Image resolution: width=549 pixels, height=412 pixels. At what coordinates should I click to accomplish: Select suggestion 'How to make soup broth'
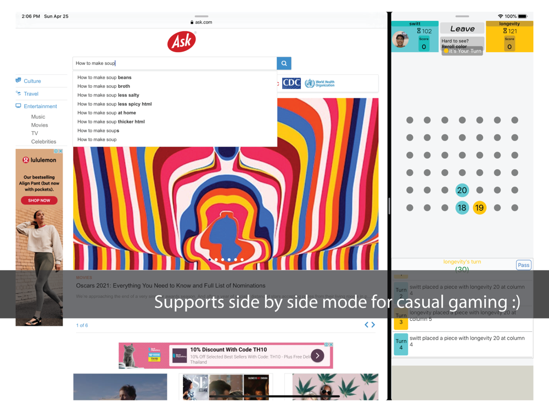point(104,86)
